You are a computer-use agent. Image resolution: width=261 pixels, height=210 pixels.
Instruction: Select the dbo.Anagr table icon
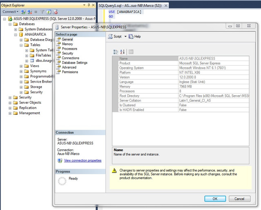point(32,61)
